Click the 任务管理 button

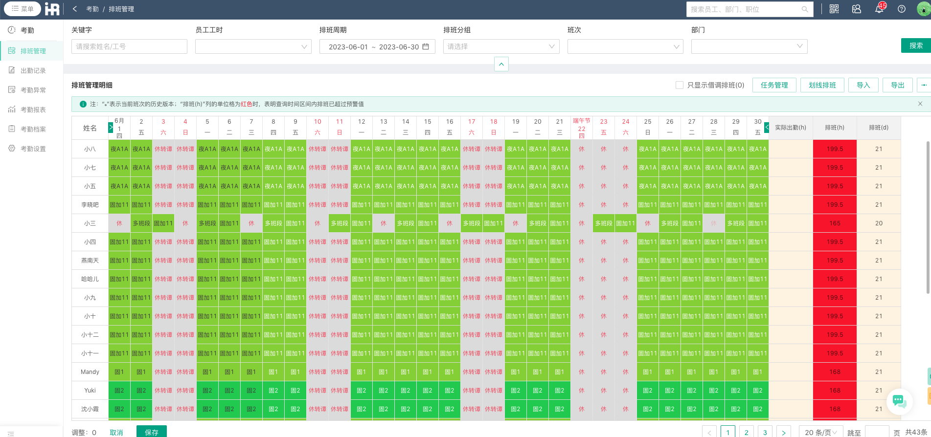tap(774, 85)
